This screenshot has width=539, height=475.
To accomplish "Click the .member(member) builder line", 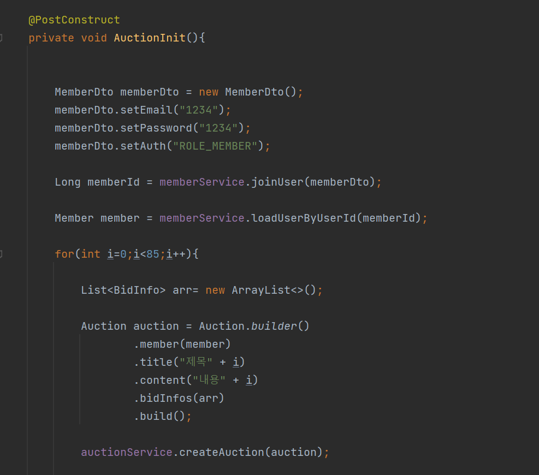I will coord(182,344).
